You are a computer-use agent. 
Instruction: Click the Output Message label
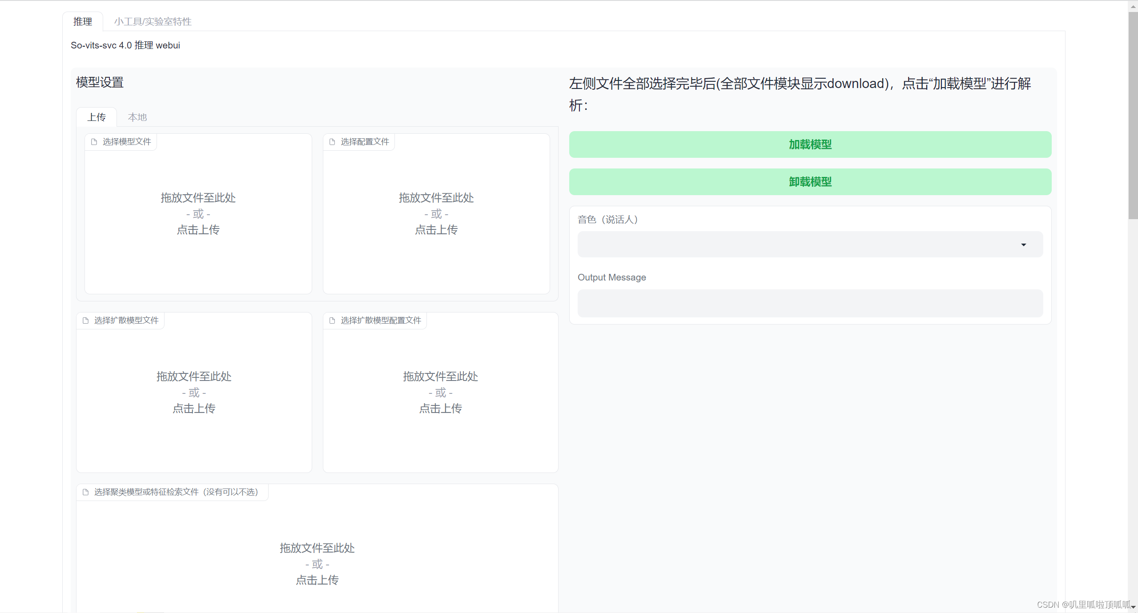point(611,277)
